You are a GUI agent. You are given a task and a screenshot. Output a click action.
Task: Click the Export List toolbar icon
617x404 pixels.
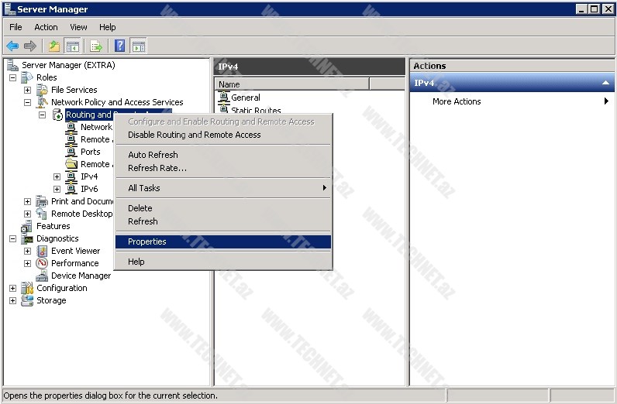point(96,46)
